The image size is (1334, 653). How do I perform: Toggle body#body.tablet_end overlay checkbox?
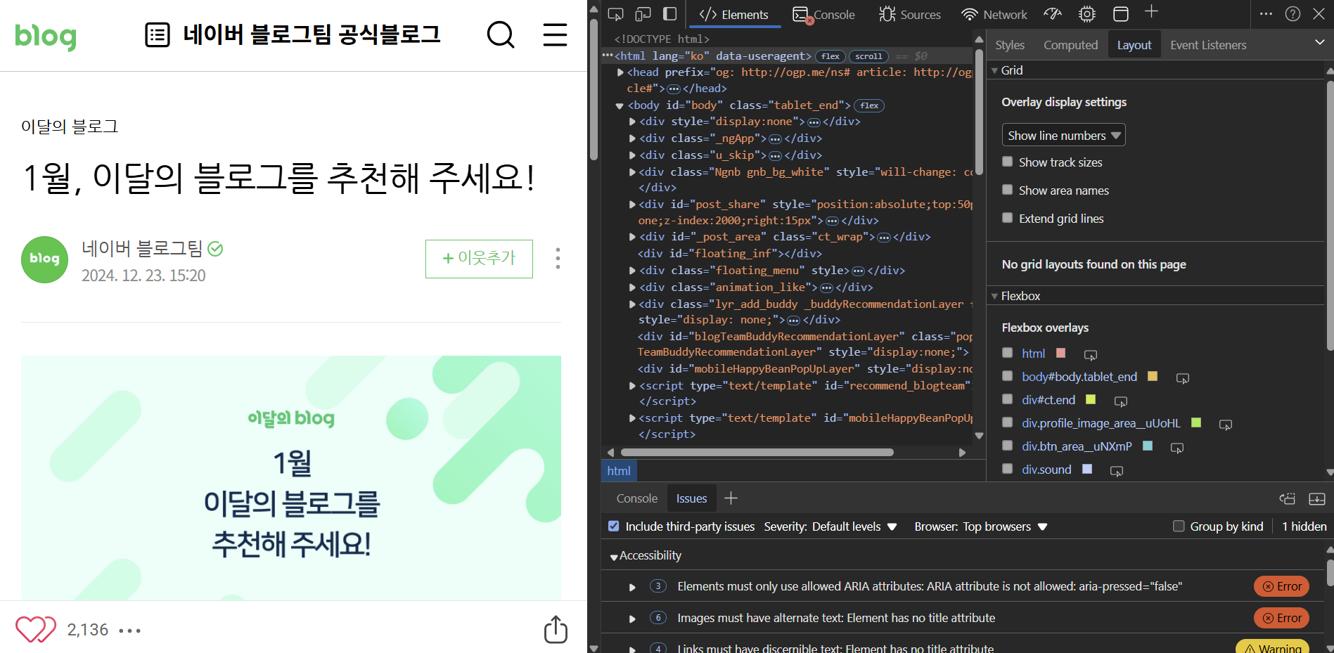point(1008,376)
